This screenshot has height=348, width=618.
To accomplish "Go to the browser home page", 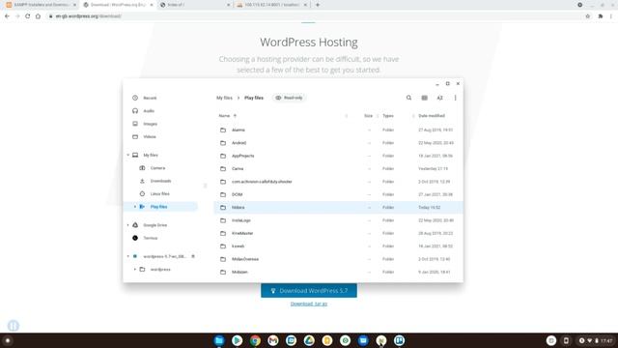I will tap(38, 16).
